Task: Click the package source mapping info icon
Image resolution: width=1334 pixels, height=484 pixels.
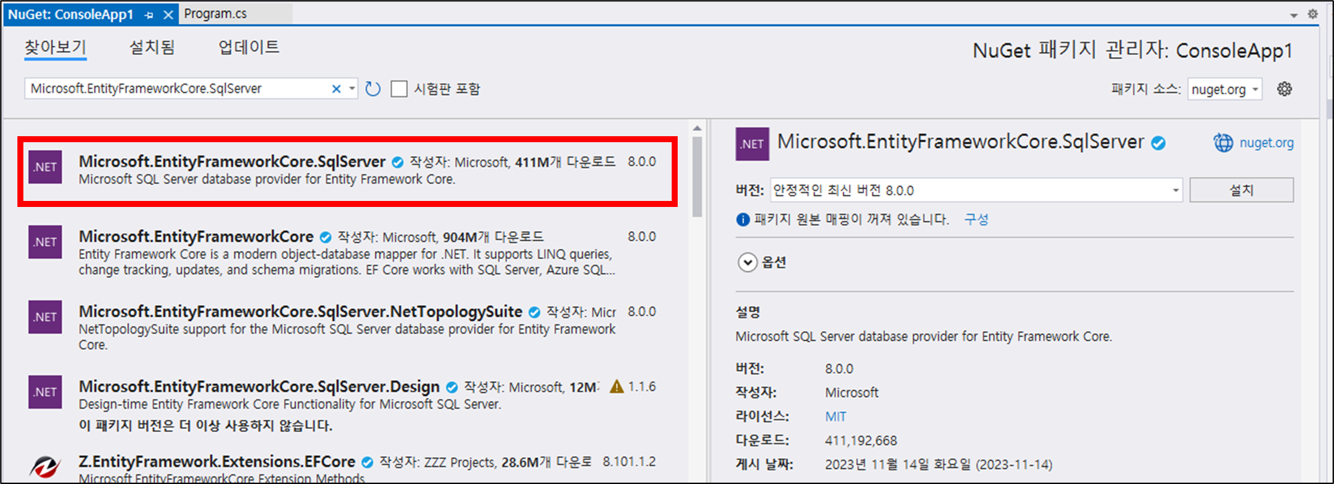Action: click(743, 220)
